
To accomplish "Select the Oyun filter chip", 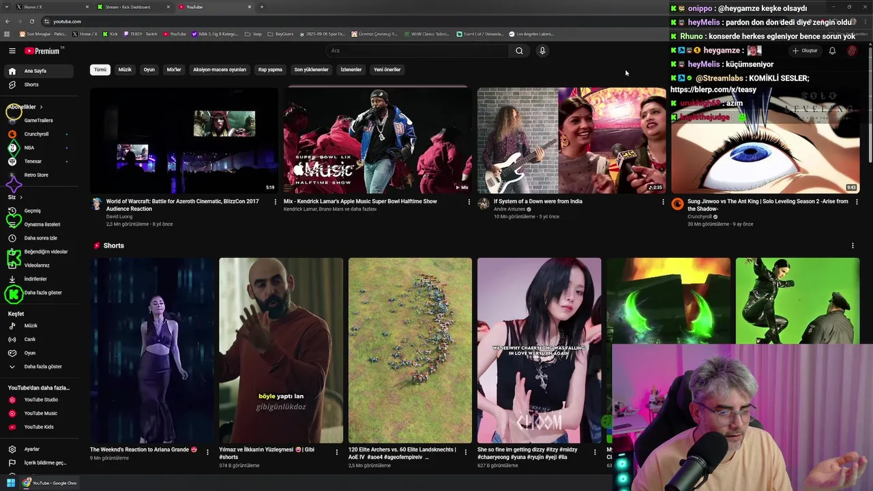I will [x=149, y=70].
